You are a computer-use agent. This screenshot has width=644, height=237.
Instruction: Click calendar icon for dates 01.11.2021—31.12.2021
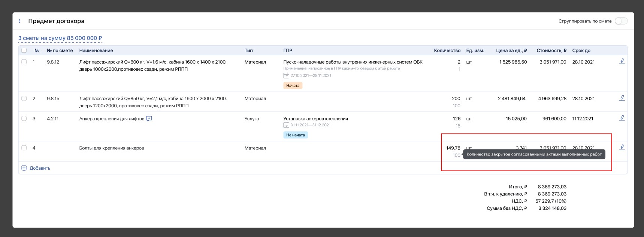click(286, 125)
